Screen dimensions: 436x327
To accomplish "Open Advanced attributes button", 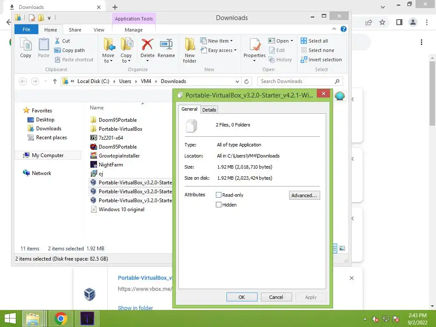I will (304, 195).
